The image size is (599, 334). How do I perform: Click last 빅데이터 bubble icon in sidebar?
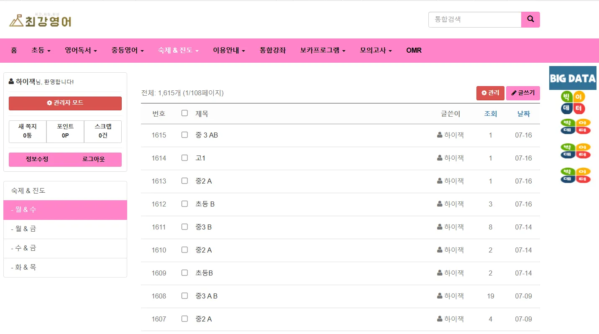point(576,175)
